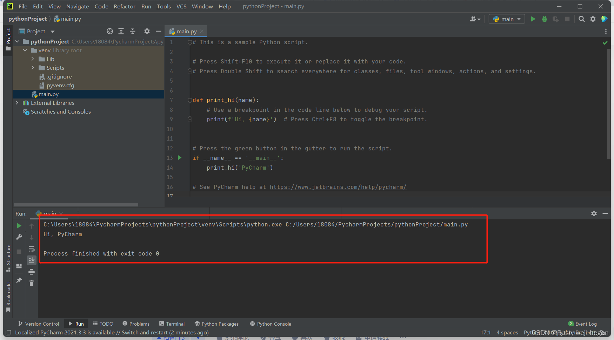The image size is (614, 340).
Task: Run the main configuration with green play button
Action: click(x=533, y=19)
